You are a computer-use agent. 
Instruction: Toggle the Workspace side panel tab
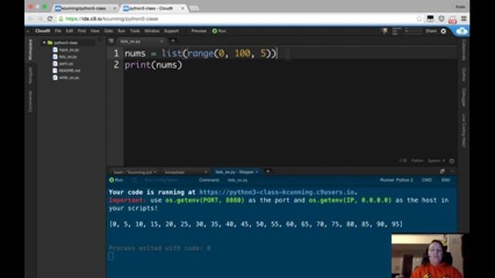(x=30, y=49)
